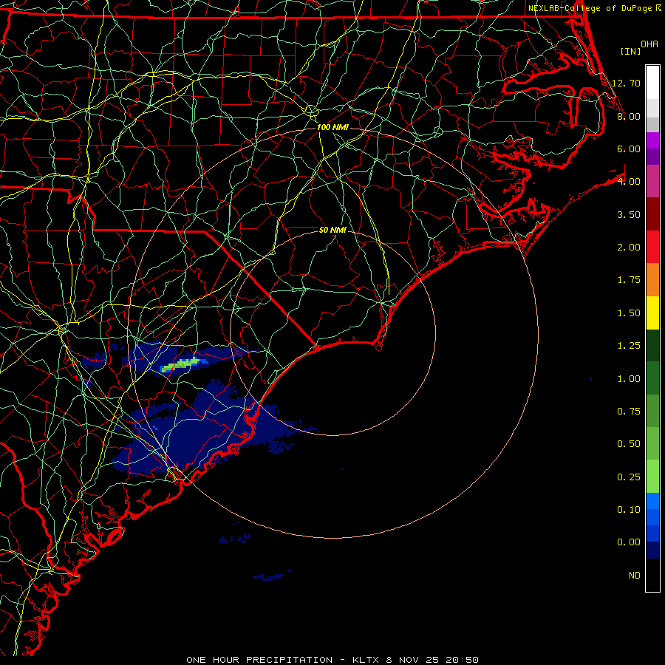Screen dimensions: 665x665
Task: Click the ND legend label
Action: [x=635, y=576]
